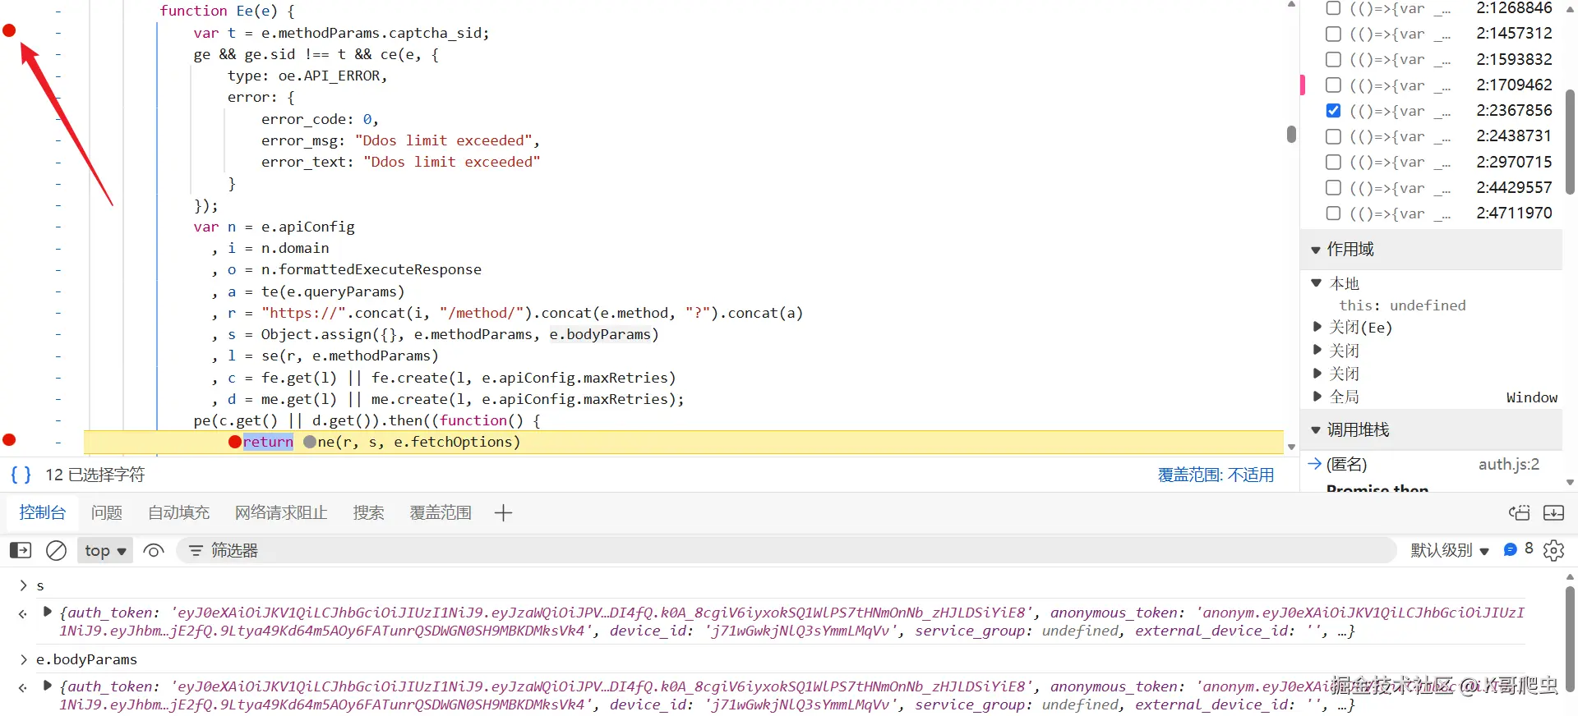Viewport: 1578px width, 716px height.
Task: Add a new drawer tab with plus icon
Action: (504, 513)
